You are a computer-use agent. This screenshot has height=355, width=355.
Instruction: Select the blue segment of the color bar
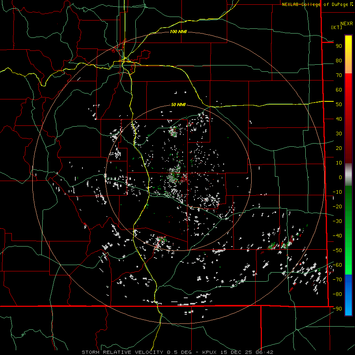click(x=348, y=295)
